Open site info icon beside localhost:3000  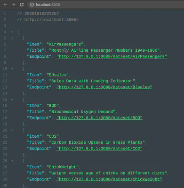coord(32,5)
